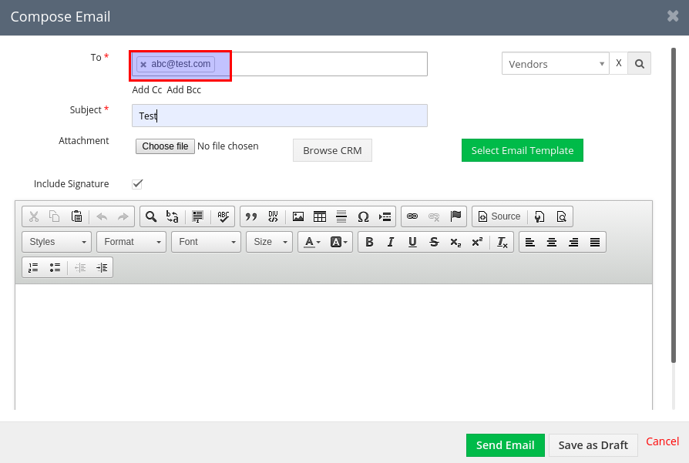Image resolution: width=689 pixels, height=463 pixels.
Task: Apply bold formatting to the text
Action: 369,241
